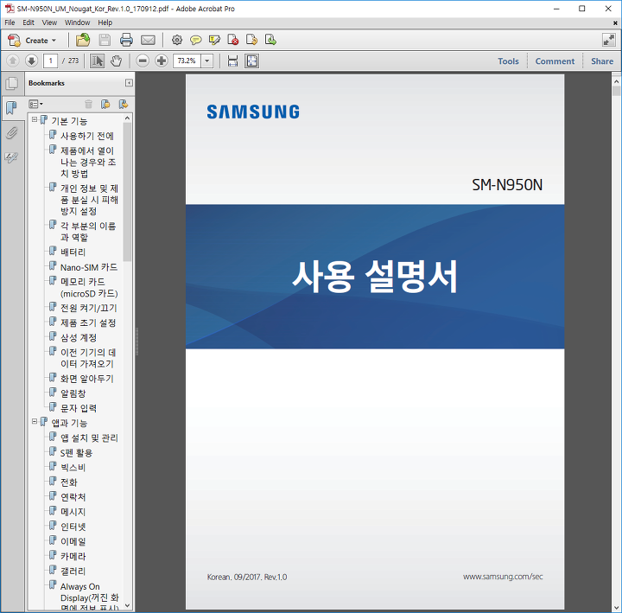The image size is (622, 613).
Task: Click the insert page from file icon
Action: point(251,40)
